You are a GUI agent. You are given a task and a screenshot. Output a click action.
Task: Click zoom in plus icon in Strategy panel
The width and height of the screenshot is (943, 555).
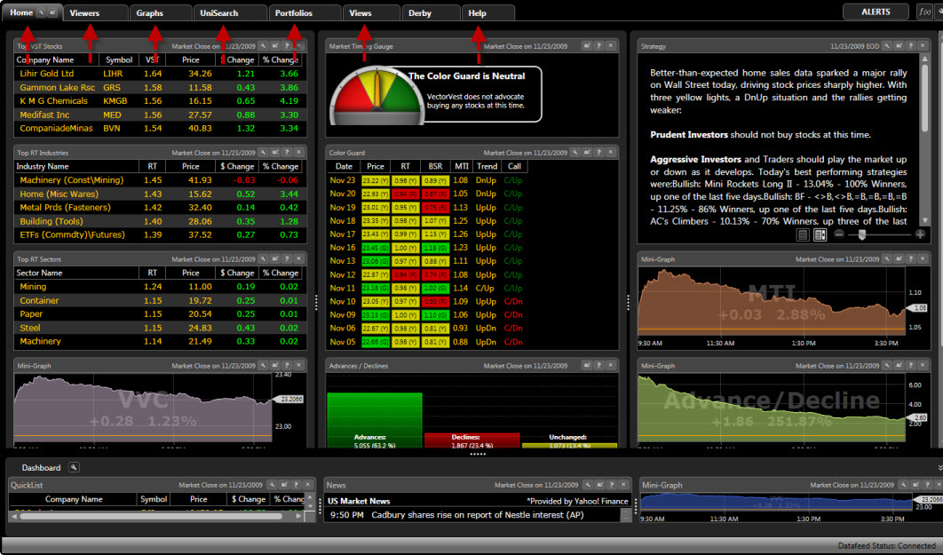(920, 234)
